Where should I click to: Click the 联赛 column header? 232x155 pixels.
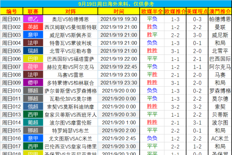(33, 11)
